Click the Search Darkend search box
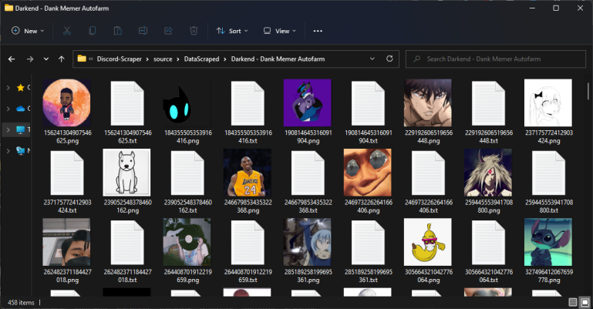This screenshot has height=309, width=593. click(x=495, y=59)
